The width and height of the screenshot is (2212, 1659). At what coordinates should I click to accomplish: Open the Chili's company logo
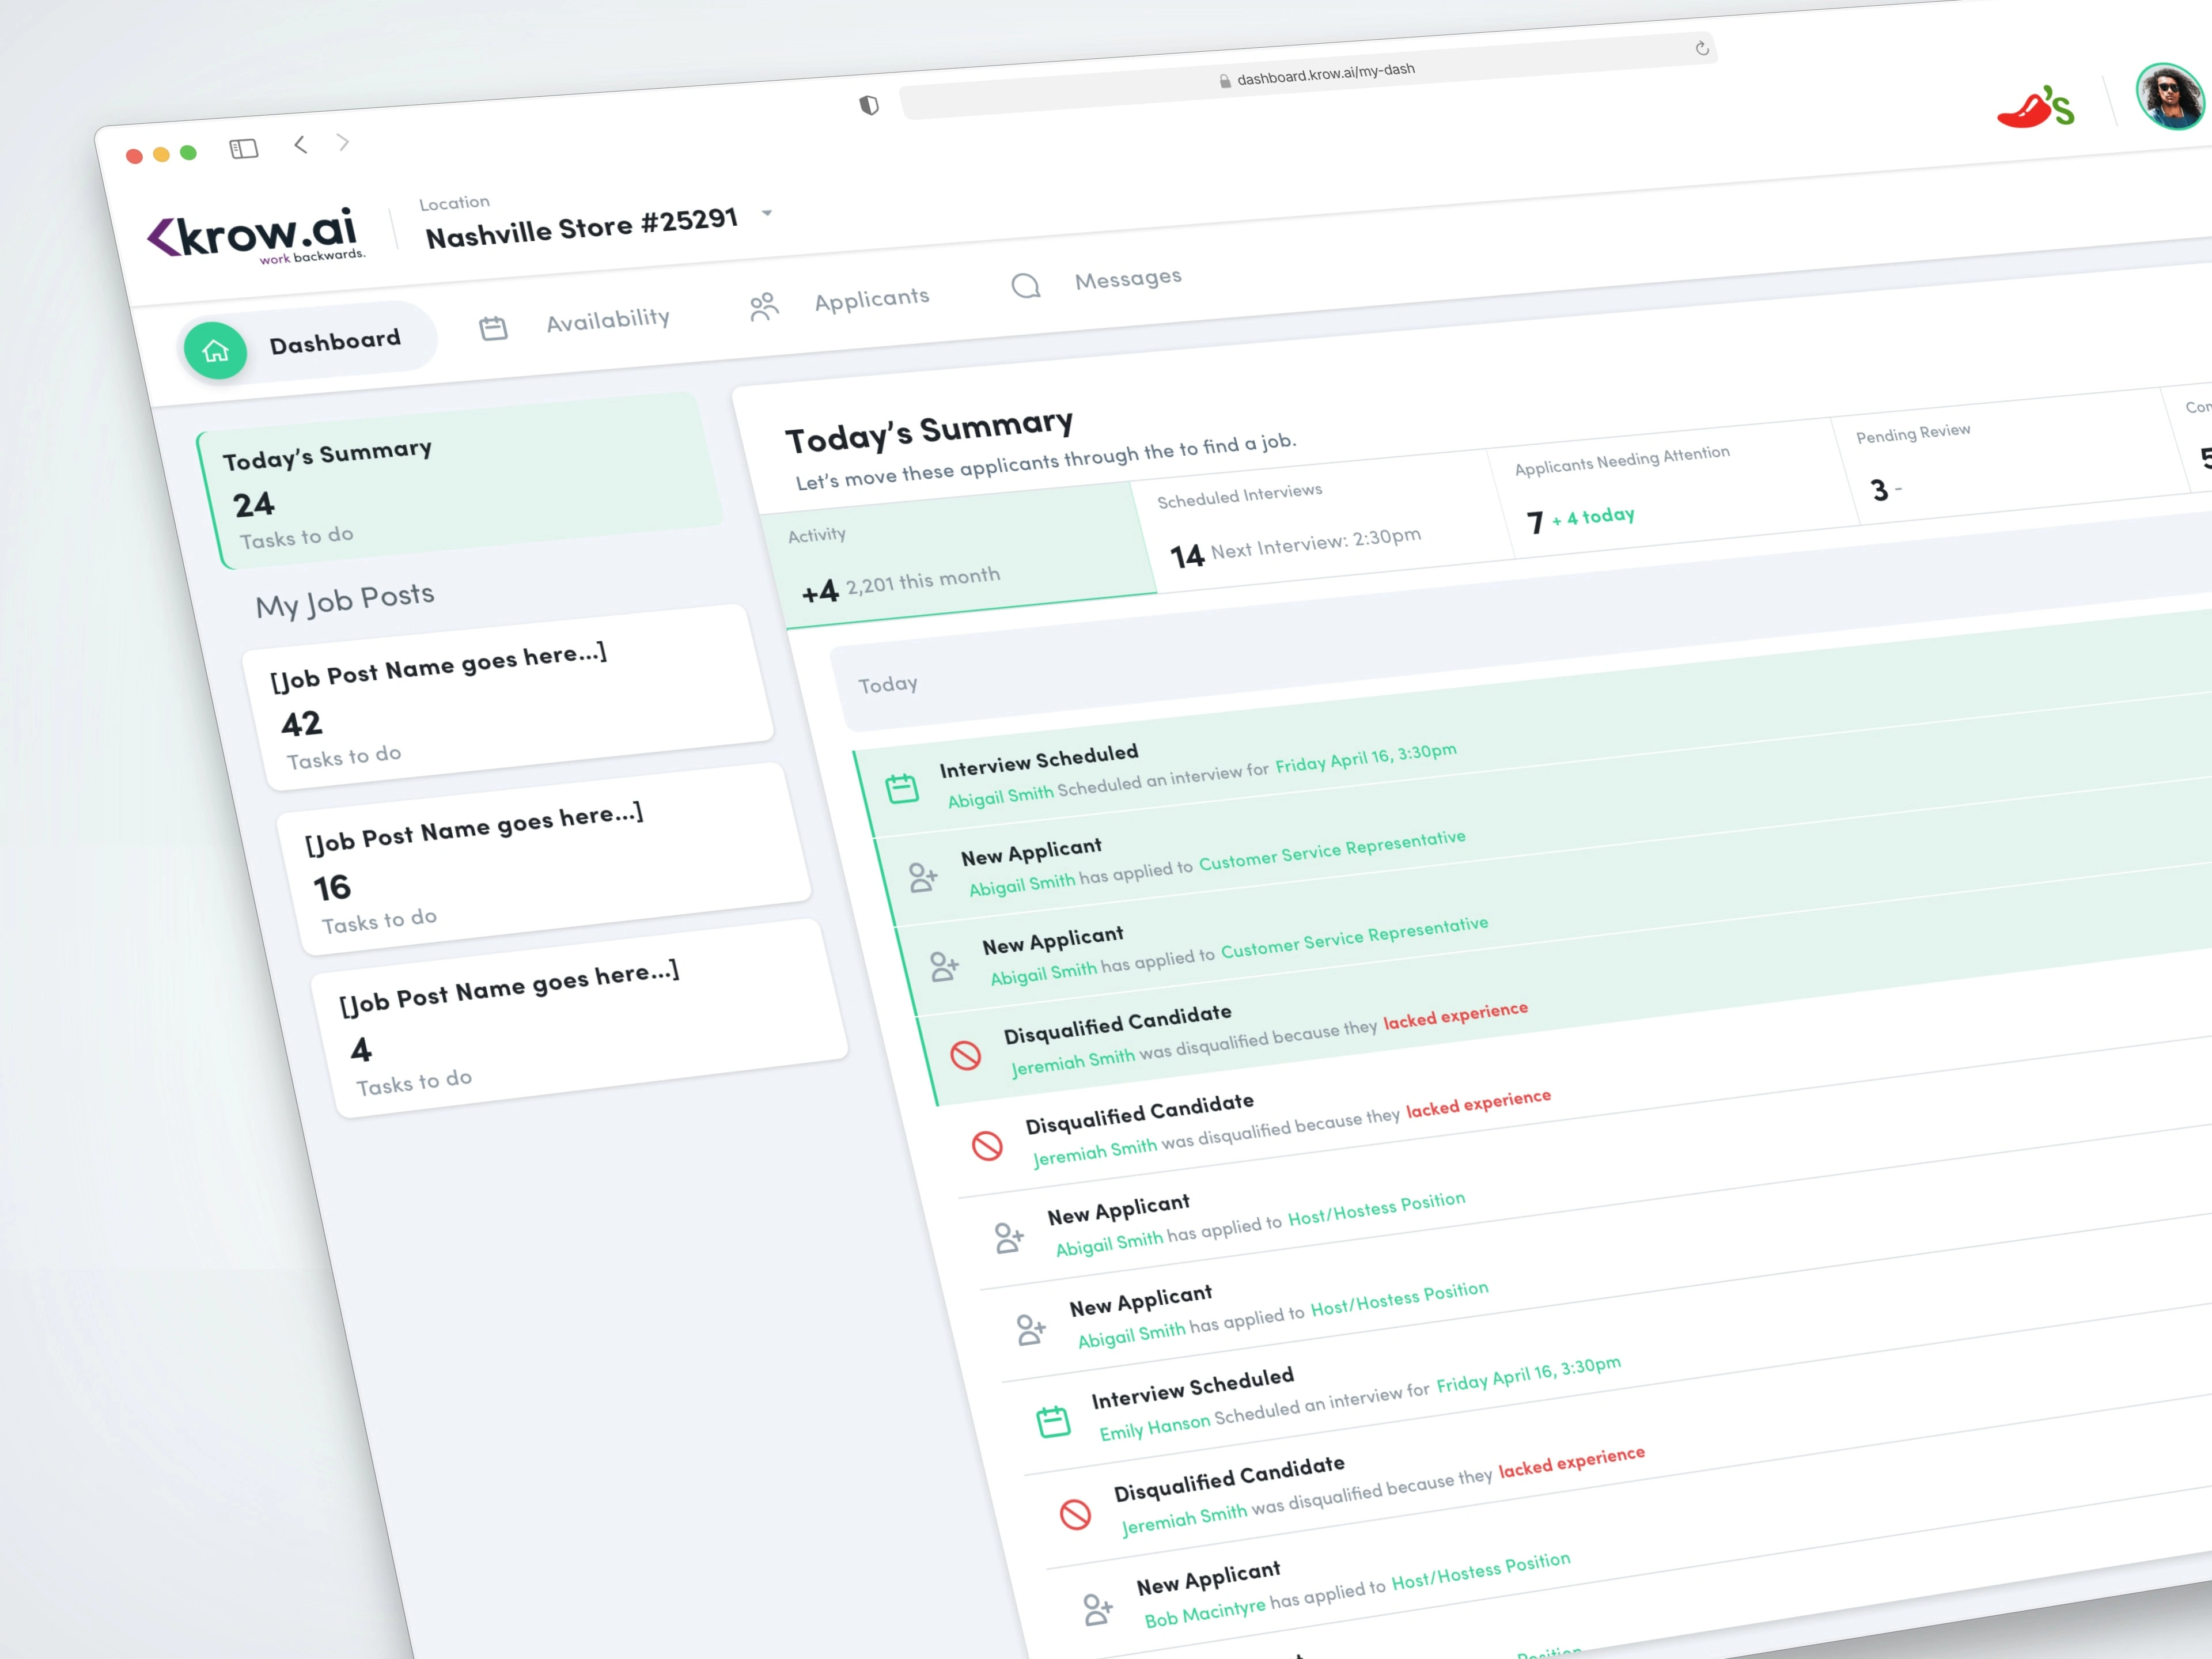point(2035,108)
